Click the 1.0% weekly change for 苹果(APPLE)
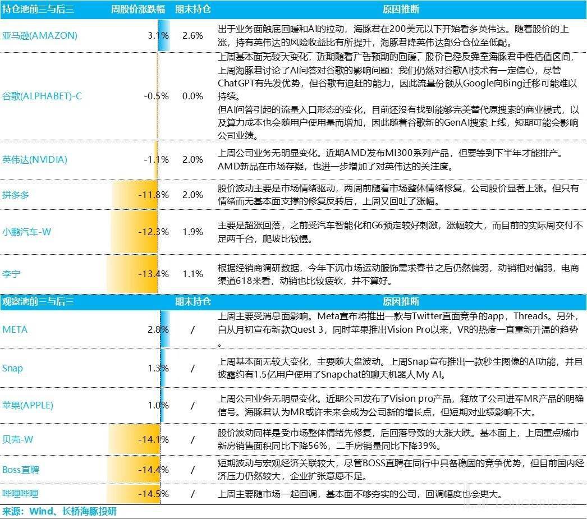The width and height of the screenshot is (587, 519). tap(158, 405)
